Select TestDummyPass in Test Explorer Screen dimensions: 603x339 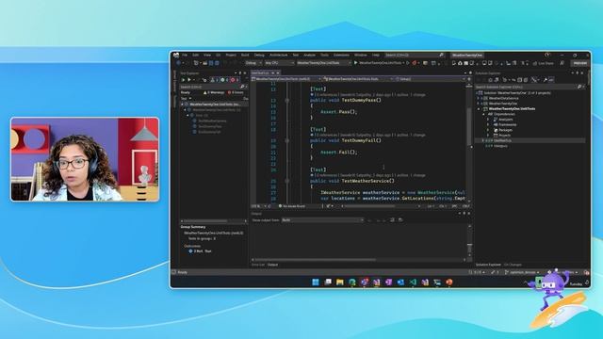[209, 126]
